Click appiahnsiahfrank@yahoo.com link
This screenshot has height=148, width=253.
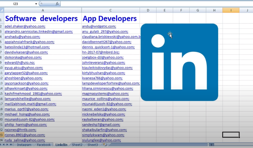(30, 42)
